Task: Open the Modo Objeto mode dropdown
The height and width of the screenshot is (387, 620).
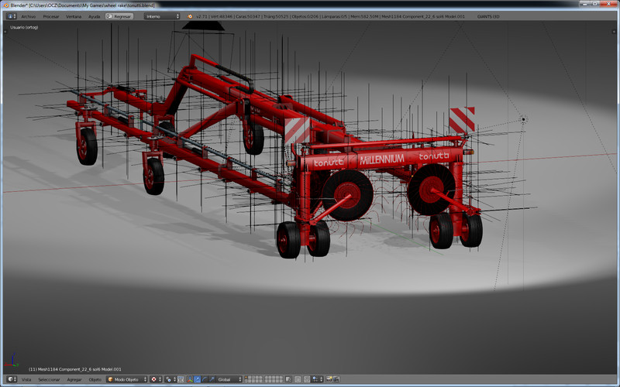Action: [126, 379]
